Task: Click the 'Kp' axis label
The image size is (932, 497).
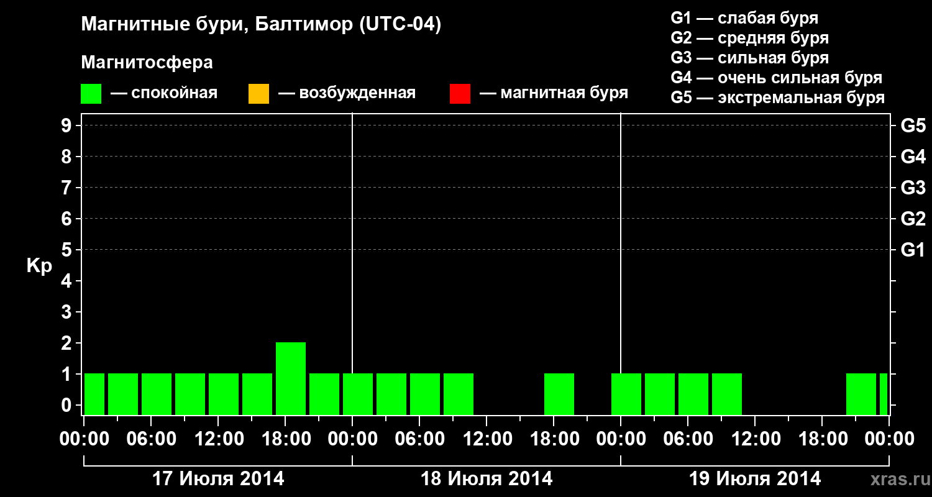Action: (x=39, y=266)
